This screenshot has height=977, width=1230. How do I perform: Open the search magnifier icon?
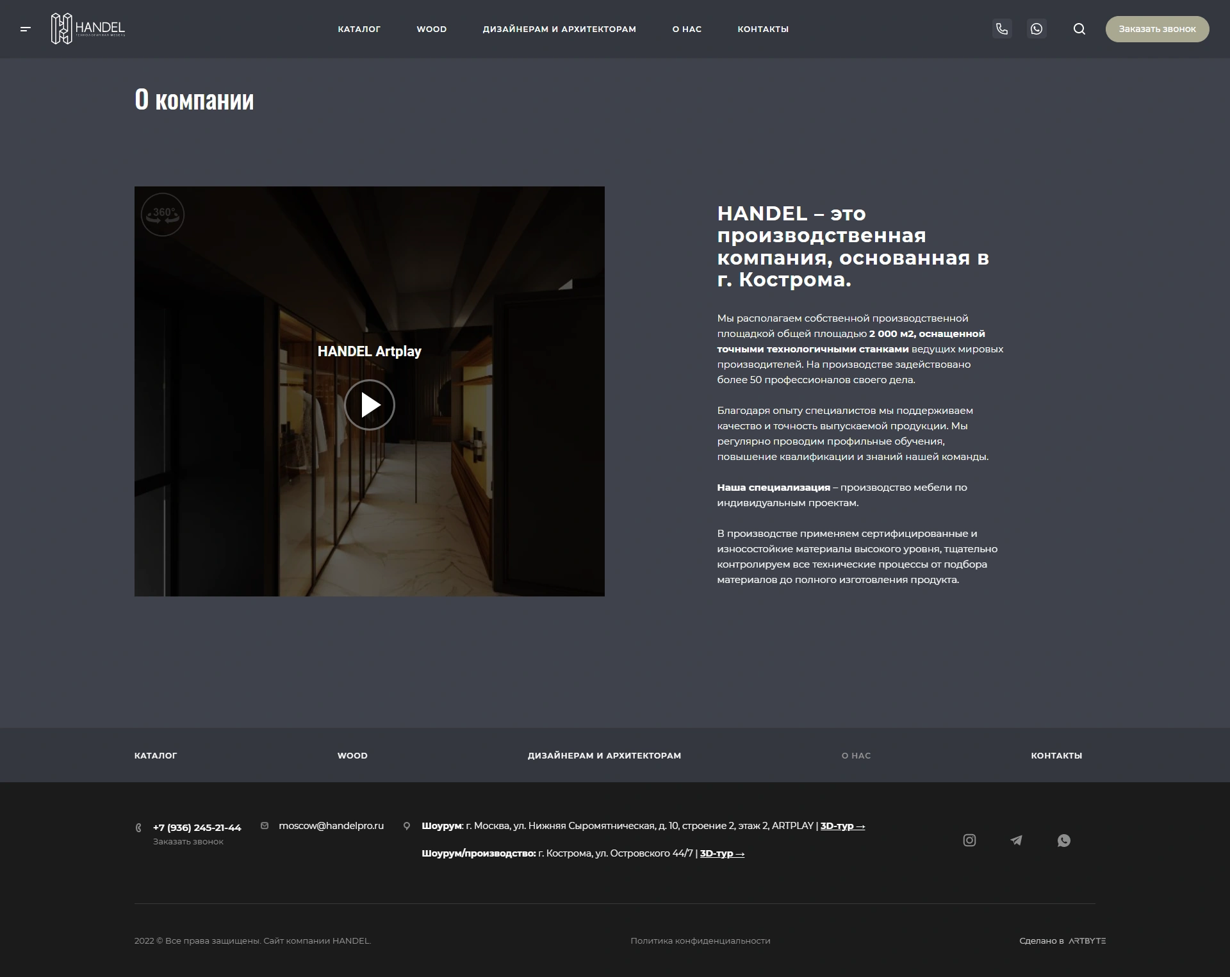pyautogui.click(x=1079, y=29)
